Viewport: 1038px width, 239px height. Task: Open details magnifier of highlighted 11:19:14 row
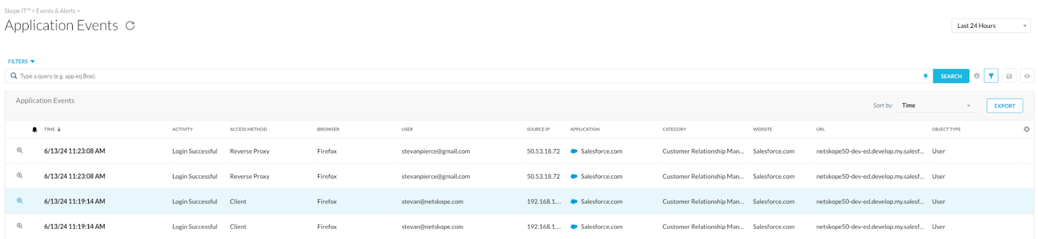click(x=19, y=201)
